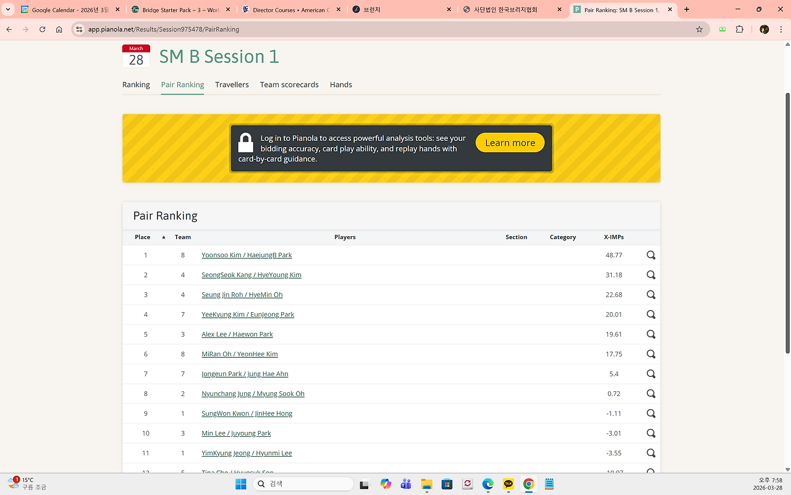791x495 pixels.
Task: Open details magnifier for Seung Jin Roh pair
Action: coord(651,295)
